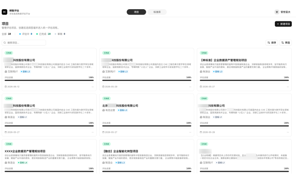This screenshot has width=298, height=176.
Task: Click the 精智评估 logo icon
Action: click(x=5, y=12)
